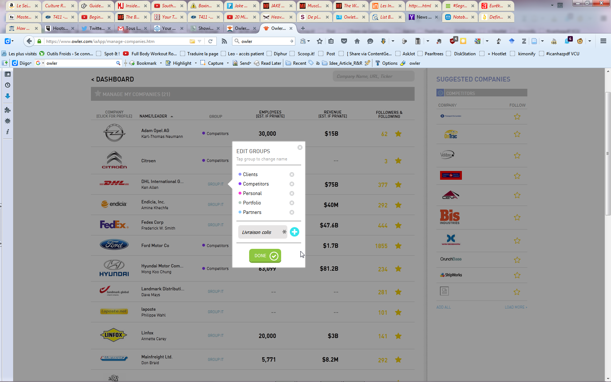The height and width of the screenshot is (382, 611).
Task: Remove the Partners group
Action: (292, 212)
